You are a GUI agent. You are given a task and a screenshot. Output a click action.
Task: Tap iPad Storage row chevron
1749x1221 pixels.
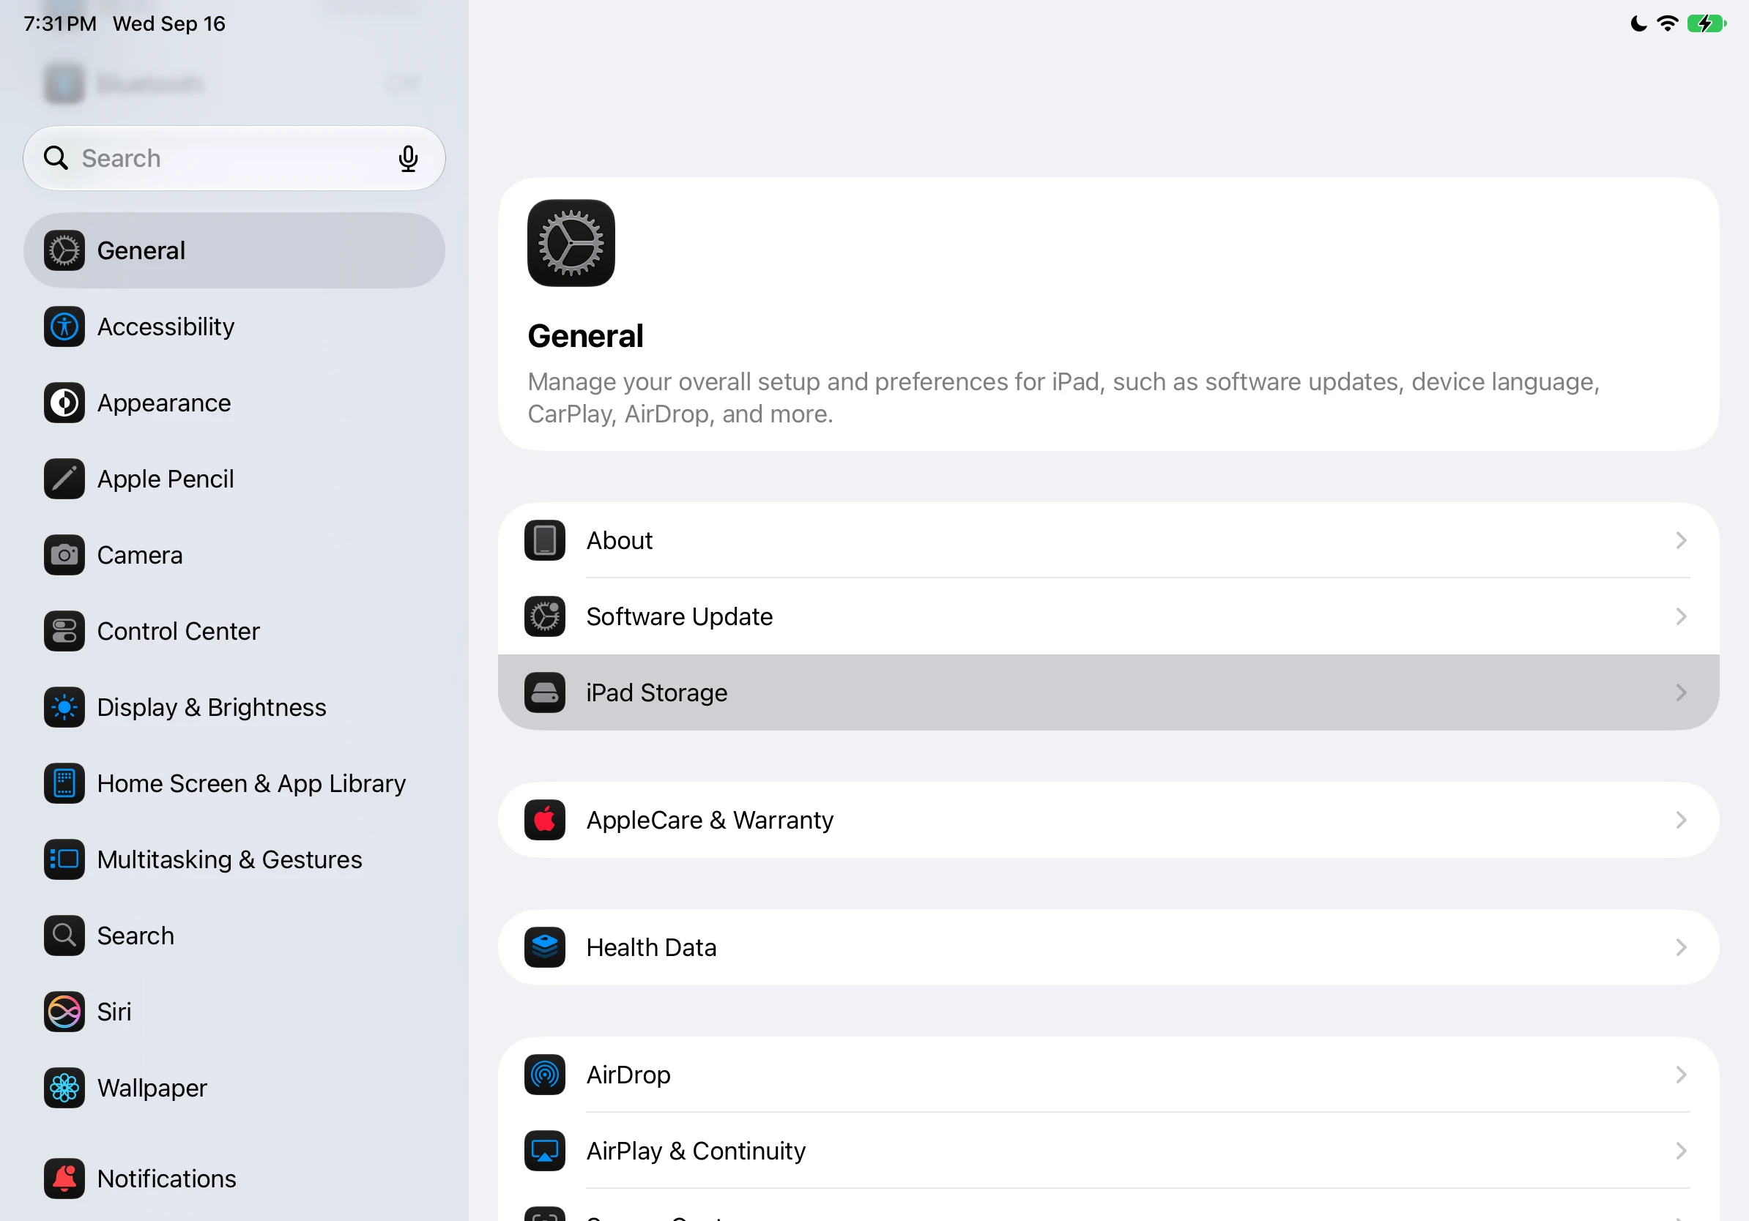1681,692
